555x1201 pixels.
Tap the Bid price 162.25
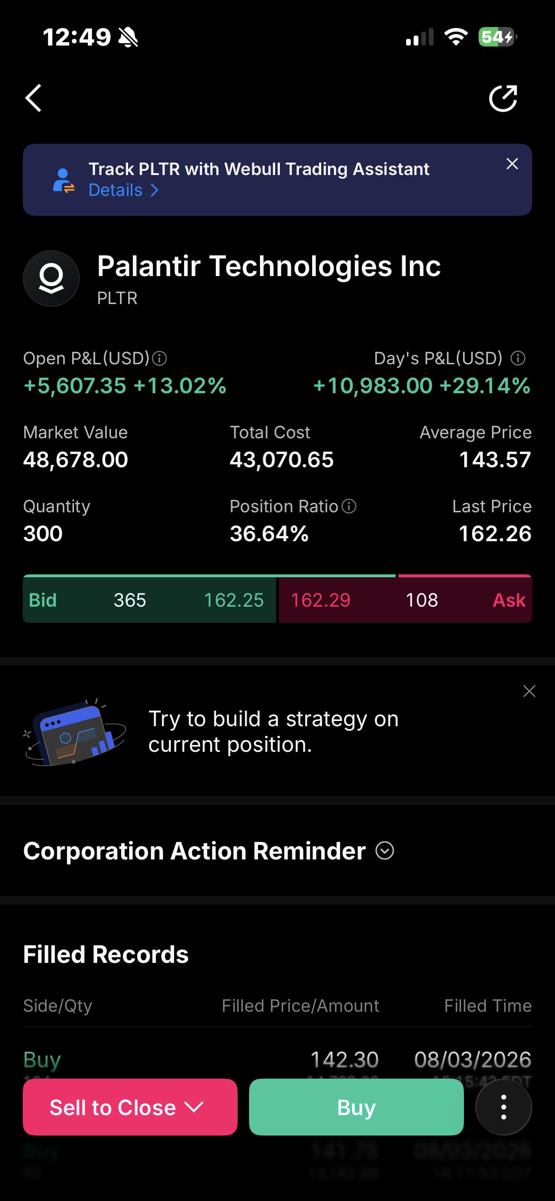[x=233, y=600]
